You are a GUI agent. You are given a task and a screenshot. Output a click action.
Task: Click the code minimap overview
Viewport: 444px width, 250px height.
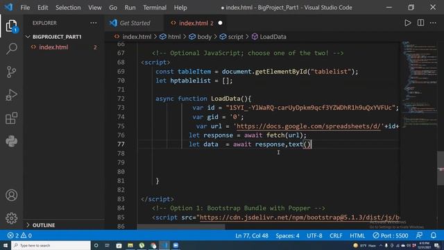(419, 85)
